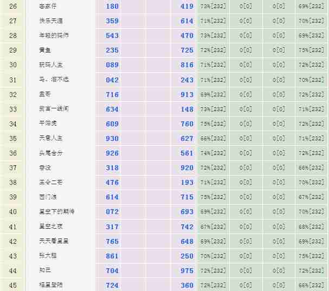Select the 74%[232] cell in row 36
Viewport: 329px width, 291px height.
click(x=212, y=153)
